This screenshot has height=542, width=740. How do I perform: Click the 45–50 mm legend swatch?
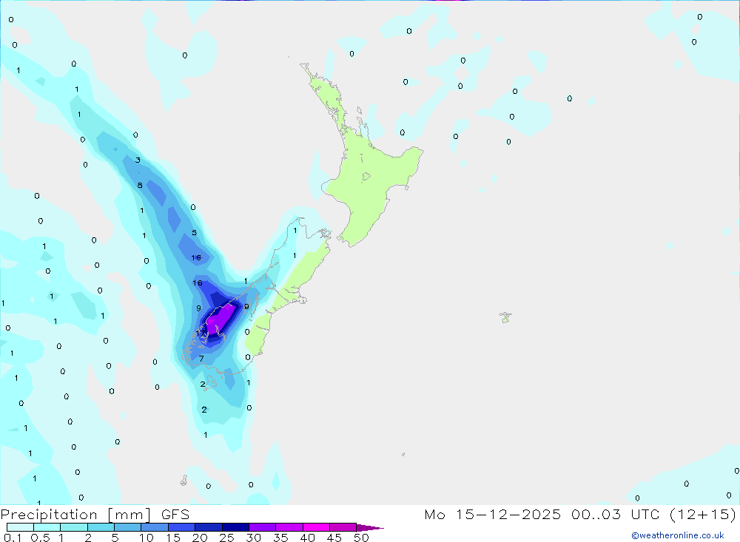click(343, 527)
